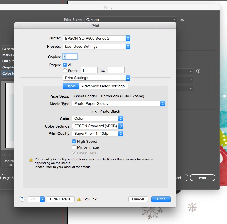
Task: Click the Page Setup button at left
Action: 7,178
